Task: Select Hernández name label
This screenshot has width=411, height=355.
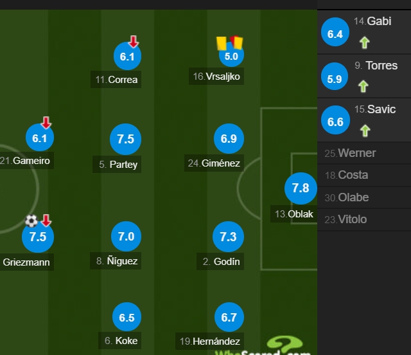Action: point(210,341)
